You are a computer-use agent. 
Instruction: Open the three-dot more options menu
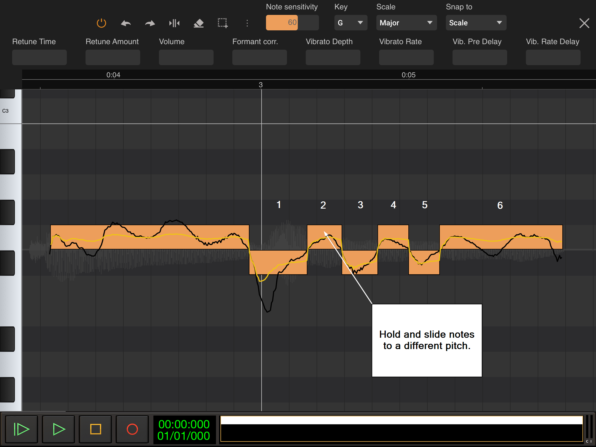point(247,23)
